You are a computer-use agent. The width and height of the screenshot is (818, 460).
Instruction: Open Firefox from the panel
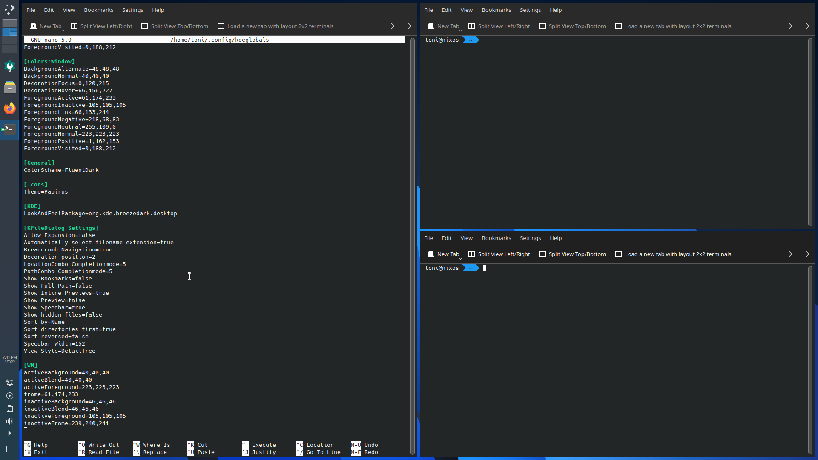9,108
